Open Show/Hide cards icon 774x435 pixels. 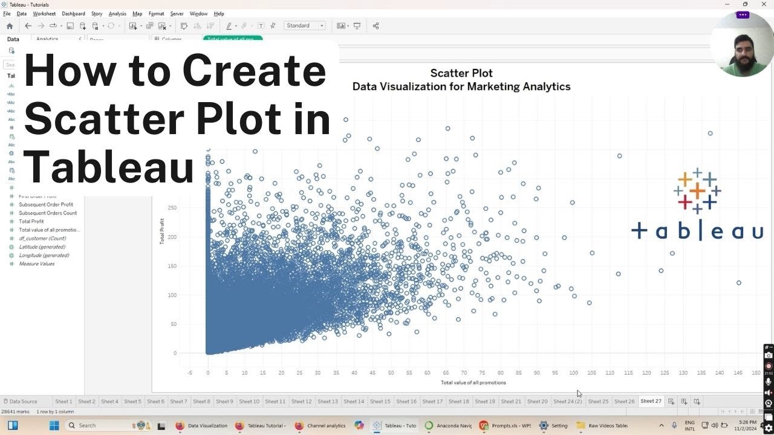tap(341, 26)
